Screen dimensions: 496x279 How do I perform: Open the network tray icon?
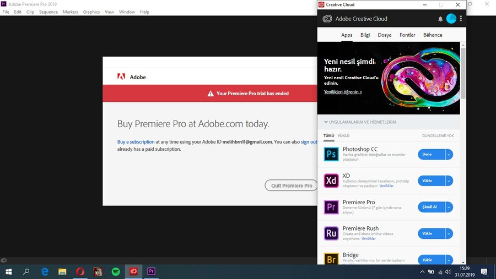(x=440, y=272)
